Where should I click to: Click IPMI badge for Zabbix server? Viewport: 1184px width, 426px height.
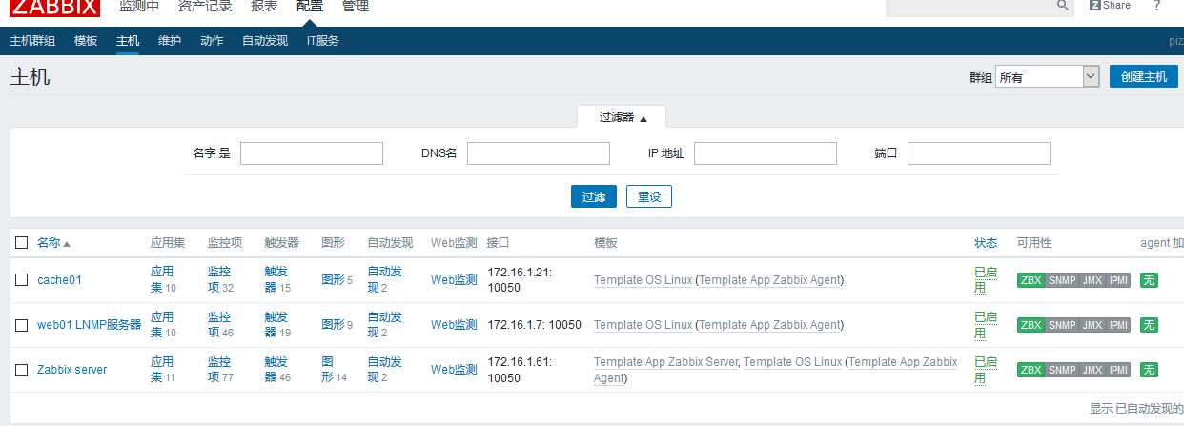tap(1118, 370)
